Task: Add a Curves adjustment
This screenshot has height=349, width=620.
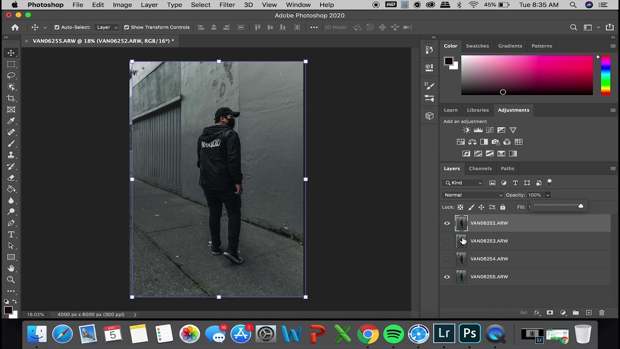Action: [490, 130]
